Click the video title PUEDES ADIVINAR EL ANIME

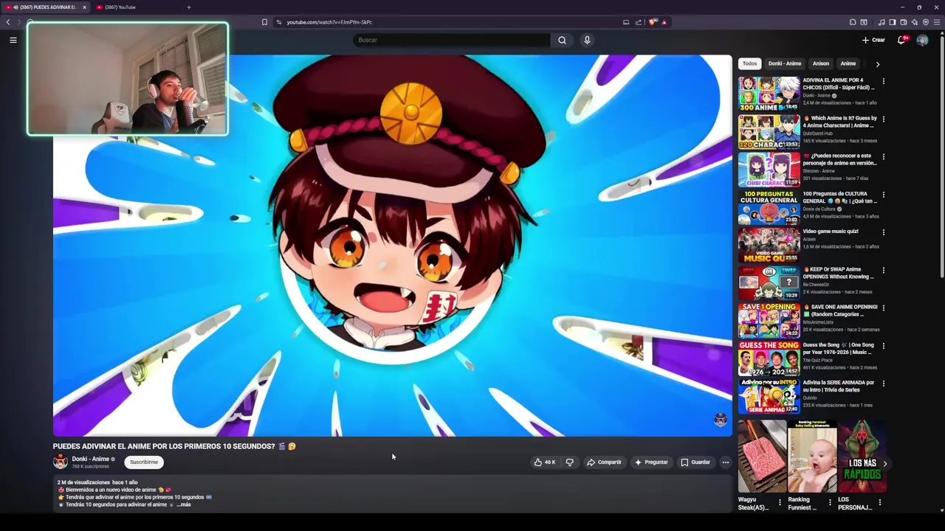click(174, 446)
